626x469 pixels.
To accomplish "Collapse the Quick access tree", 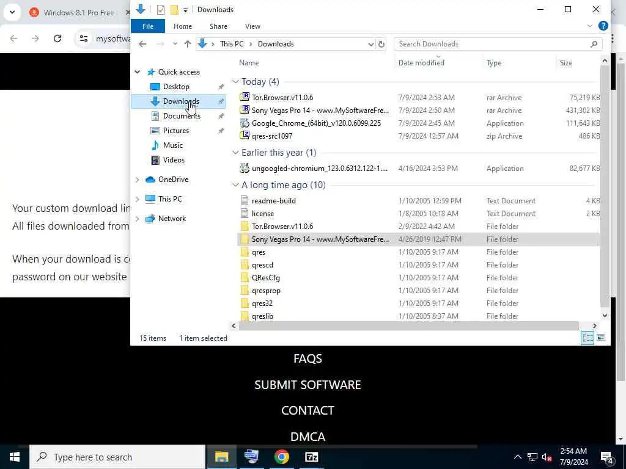I will pos(138,72).
